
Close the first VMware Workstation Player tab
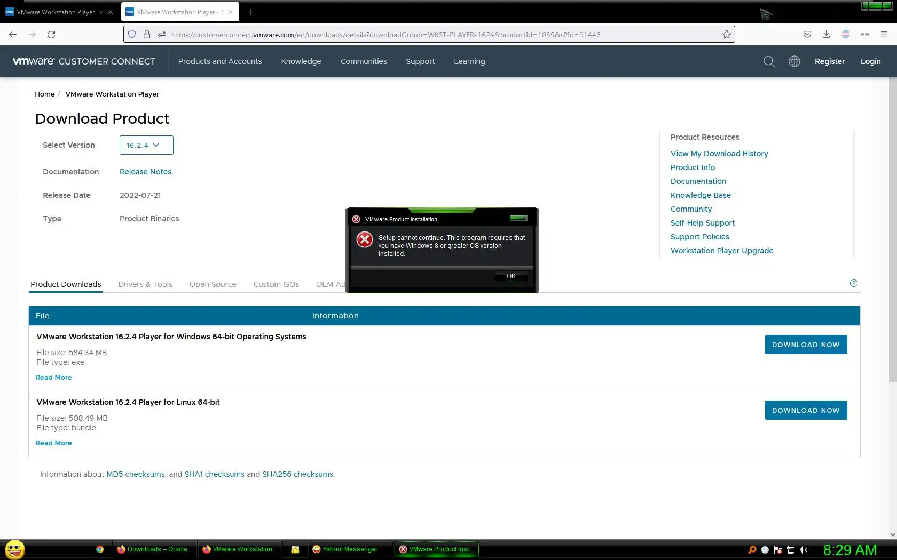pos(111,12)
